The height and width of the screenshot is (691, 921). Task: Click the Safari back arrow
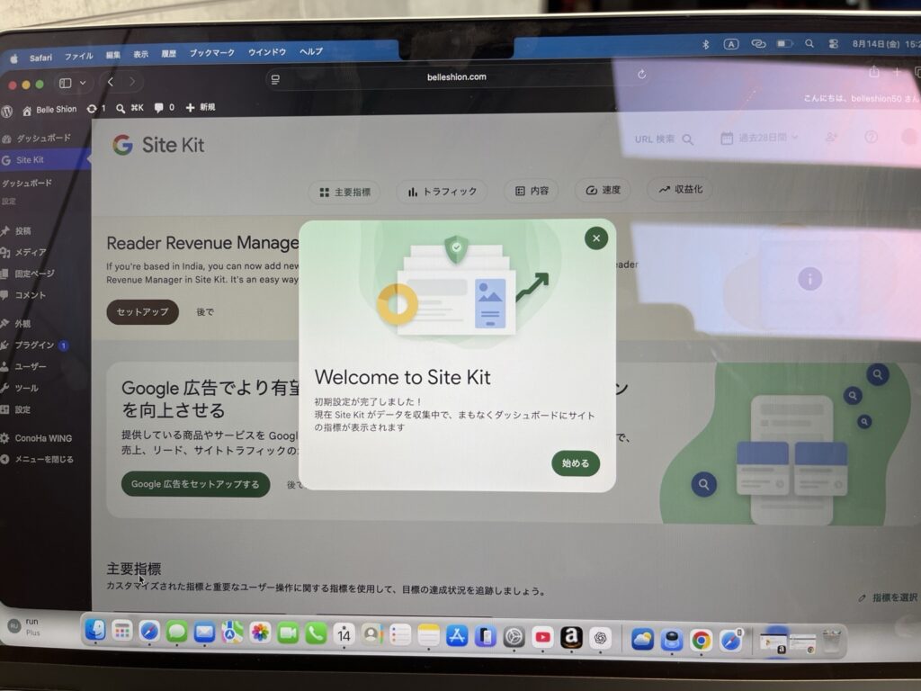click(111, 82)
